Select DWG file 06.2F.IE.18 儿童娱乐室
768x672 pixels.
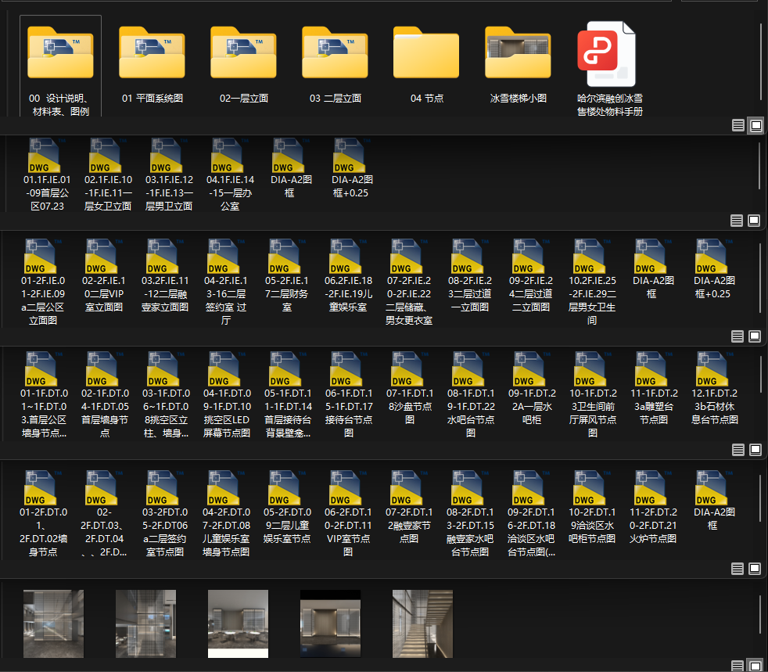coord(348,275)
